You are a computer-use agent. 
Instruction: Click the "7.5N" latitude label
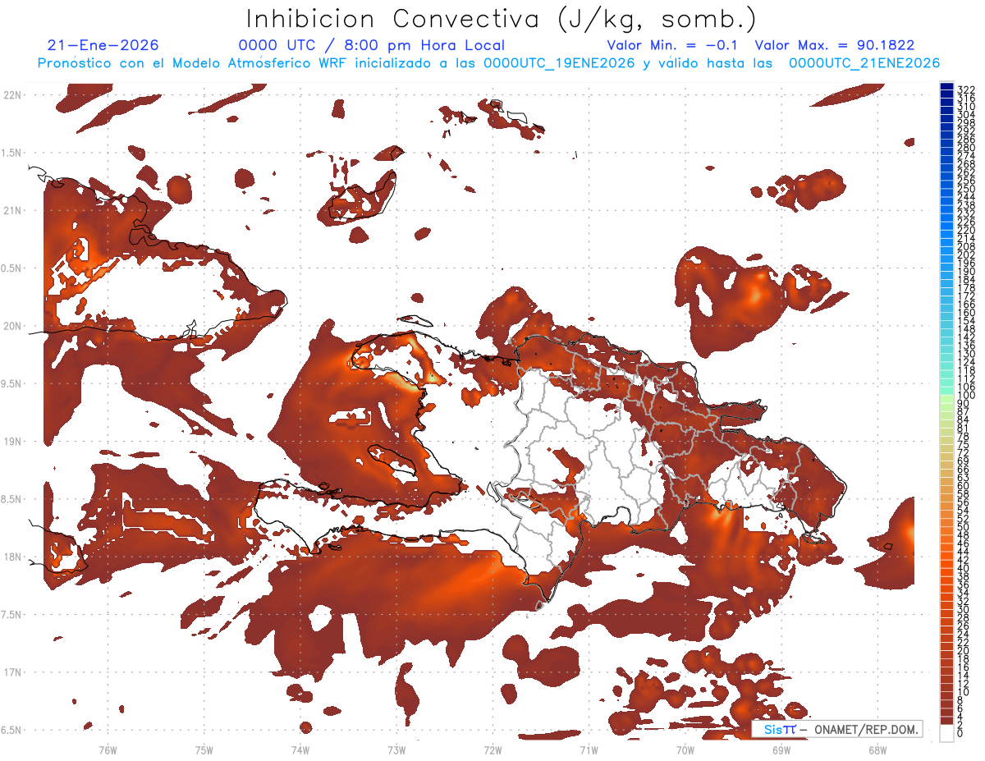tap(12, 615)
